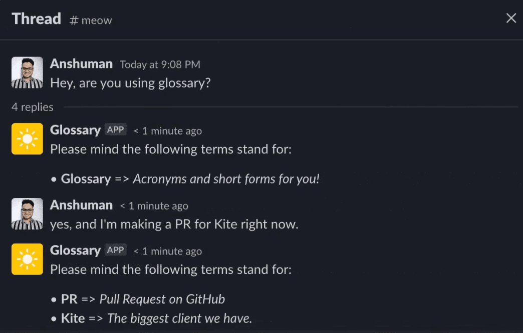The height and width of the screenshot is (333, 523).
Task: Open Anshuman's name on the Kite PR message
Action: (x=81, y=205)
